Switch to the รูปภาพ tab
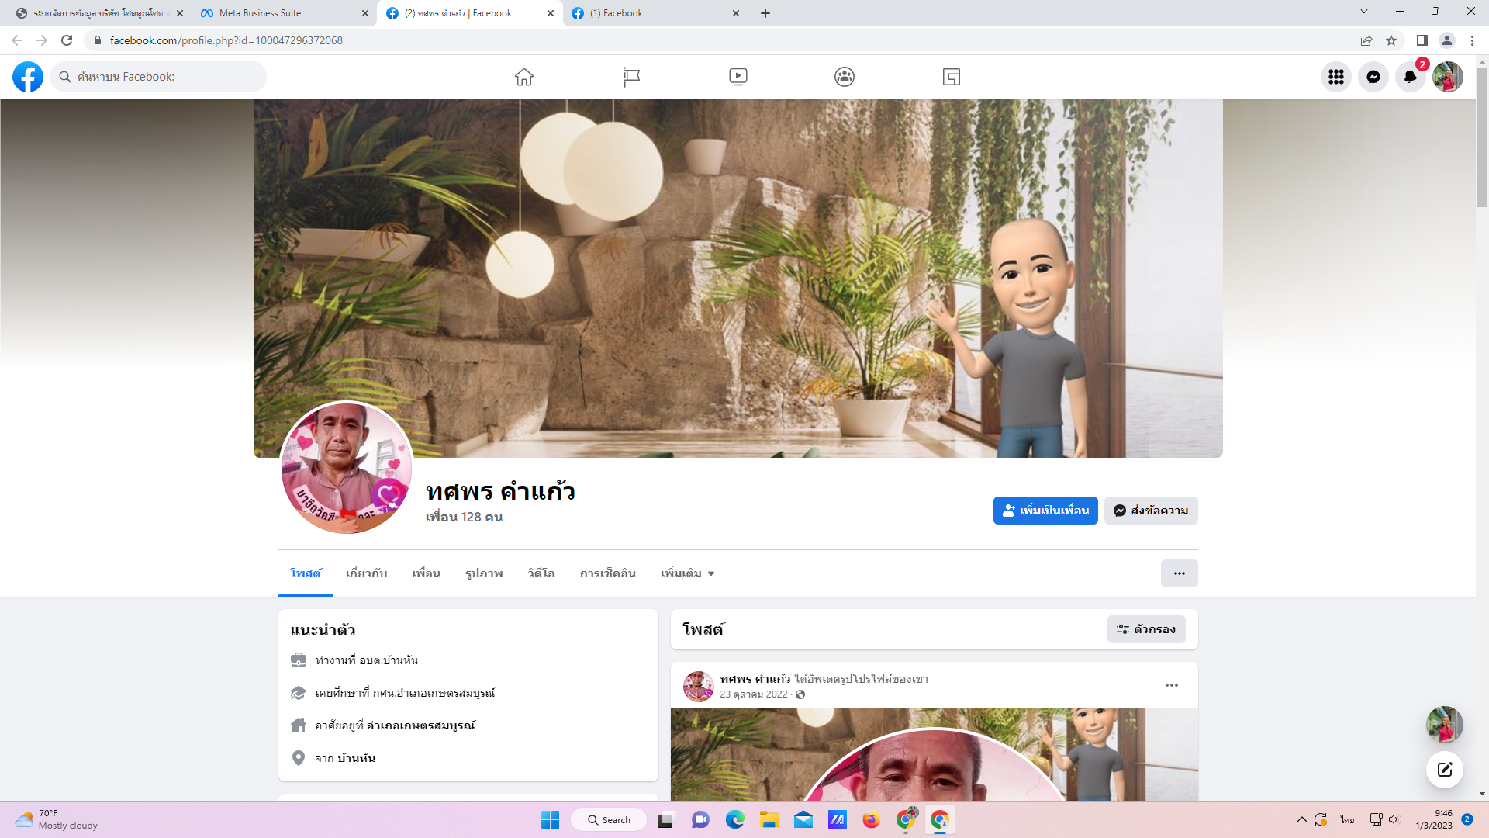Image resolution: width=1489 pixels, height=838 pixels. coord(484,573)
